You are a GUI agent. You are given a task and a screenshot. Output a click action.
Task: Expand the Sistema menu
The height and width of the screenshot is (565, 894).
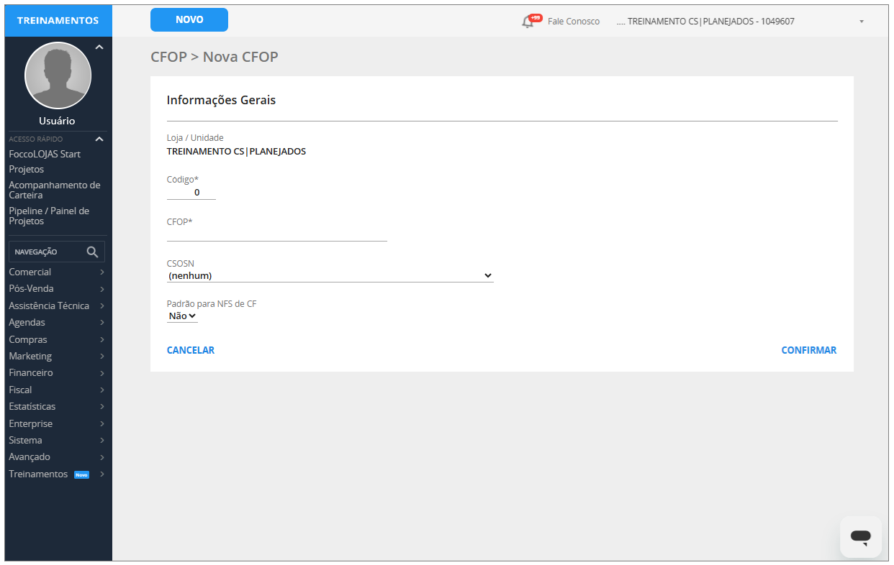[58, 440]
